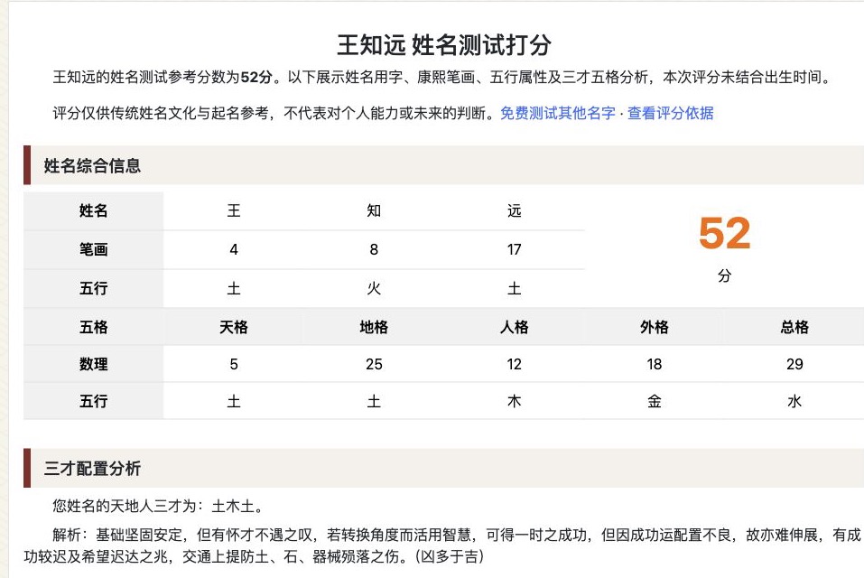Open the 查看评分依据 link
Screen dimensions: 864x578
[x=670, y=113]
